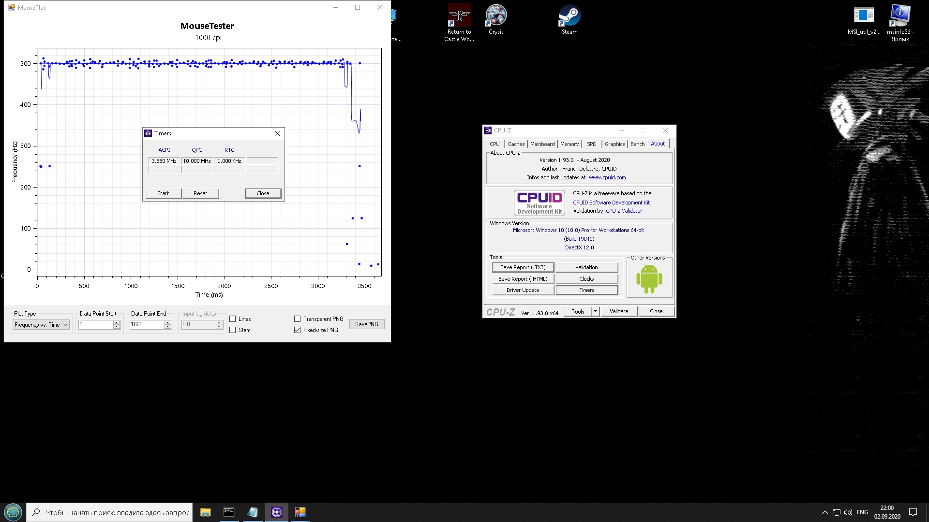Expand the CPU-Z Tools dropdown arrow

(596, 311)
